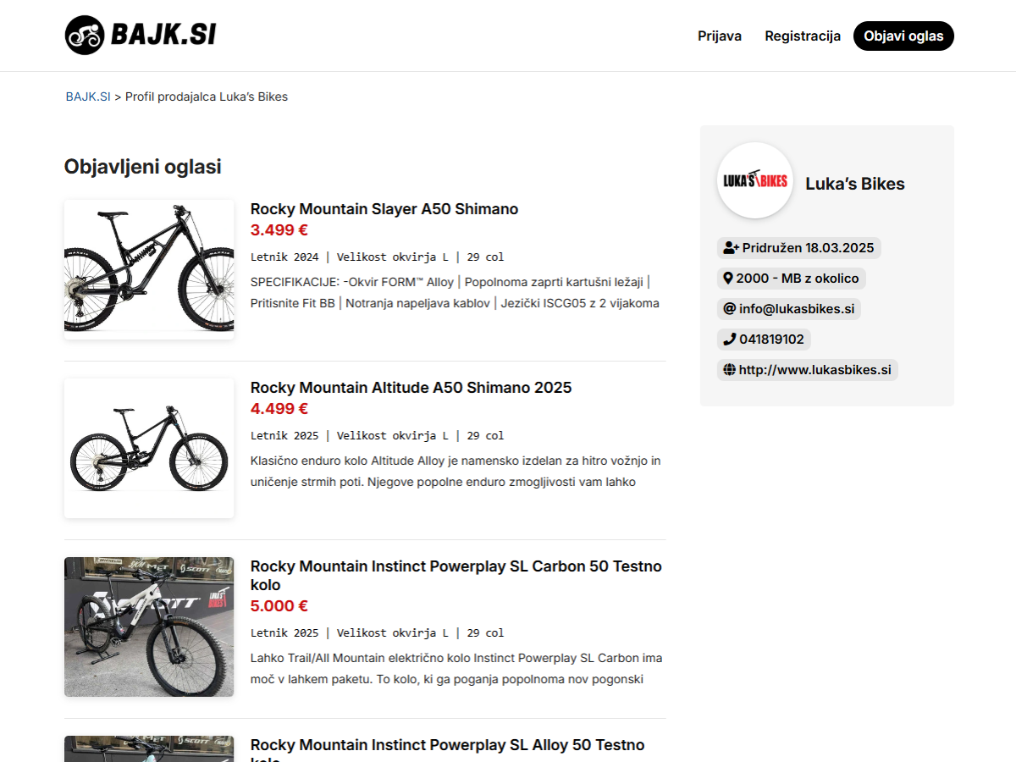1016x762 pixels.
Task: Open the Instinct Powerplay SL Carbon 50 listing title
Action: (456, 576)
